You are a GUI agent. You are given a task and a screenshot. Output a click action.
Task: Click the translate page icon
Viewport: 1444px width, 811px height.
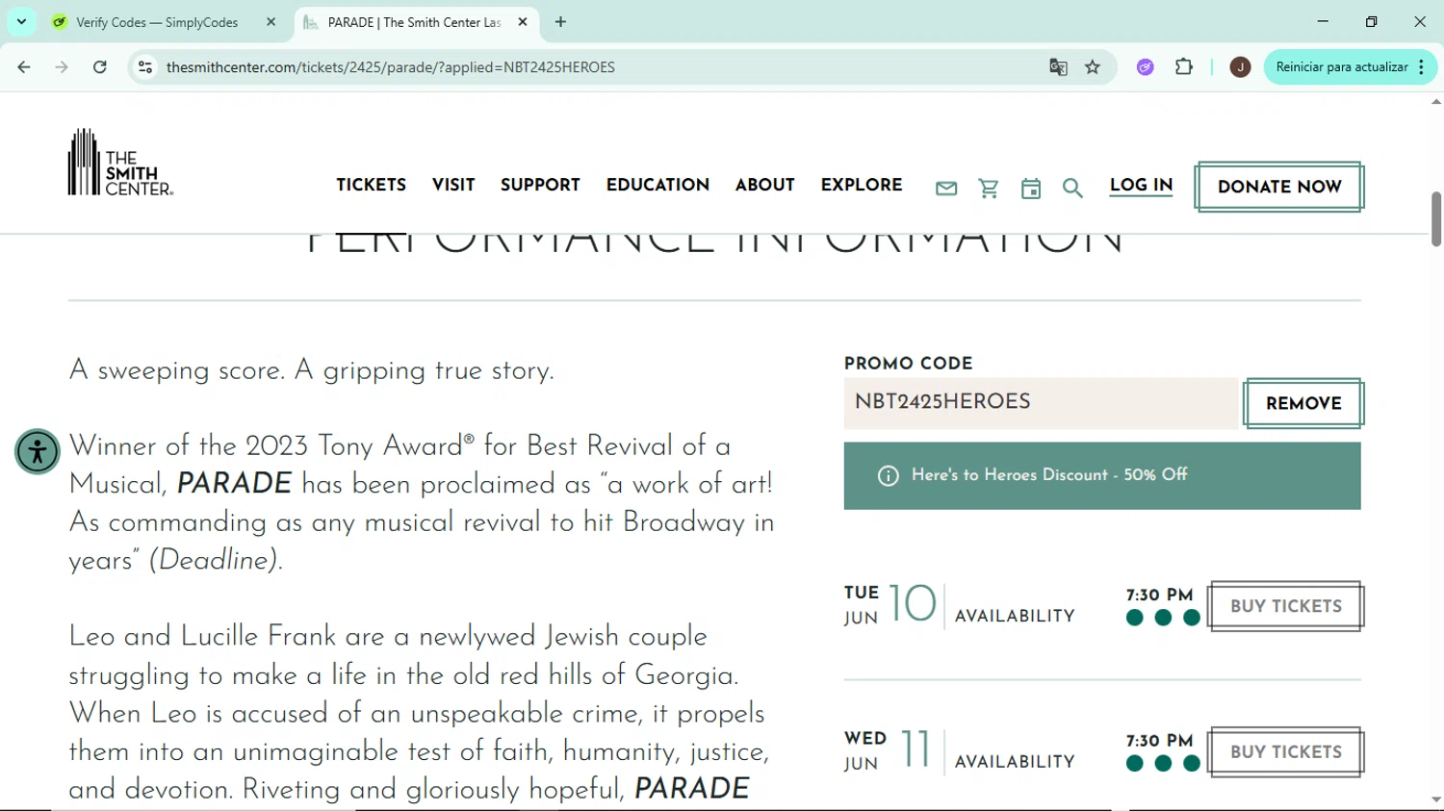(x=1058, y=67)
